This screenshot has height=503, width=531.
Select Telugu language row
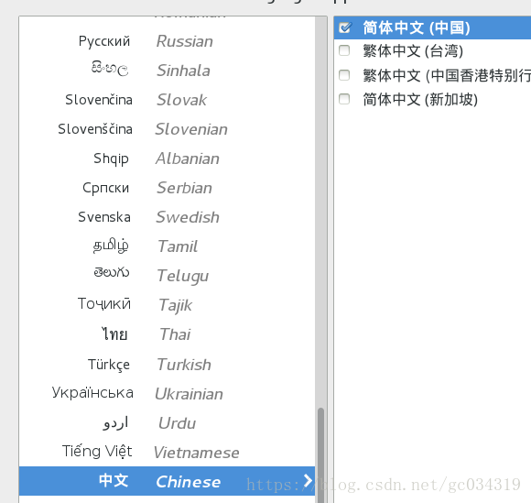[x=167, y=276]
